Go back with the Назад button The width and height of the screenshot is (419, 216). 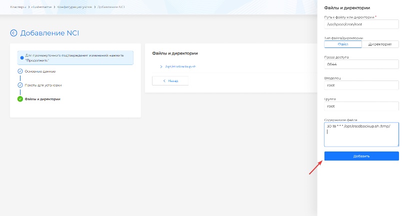[x=170, y=80]
